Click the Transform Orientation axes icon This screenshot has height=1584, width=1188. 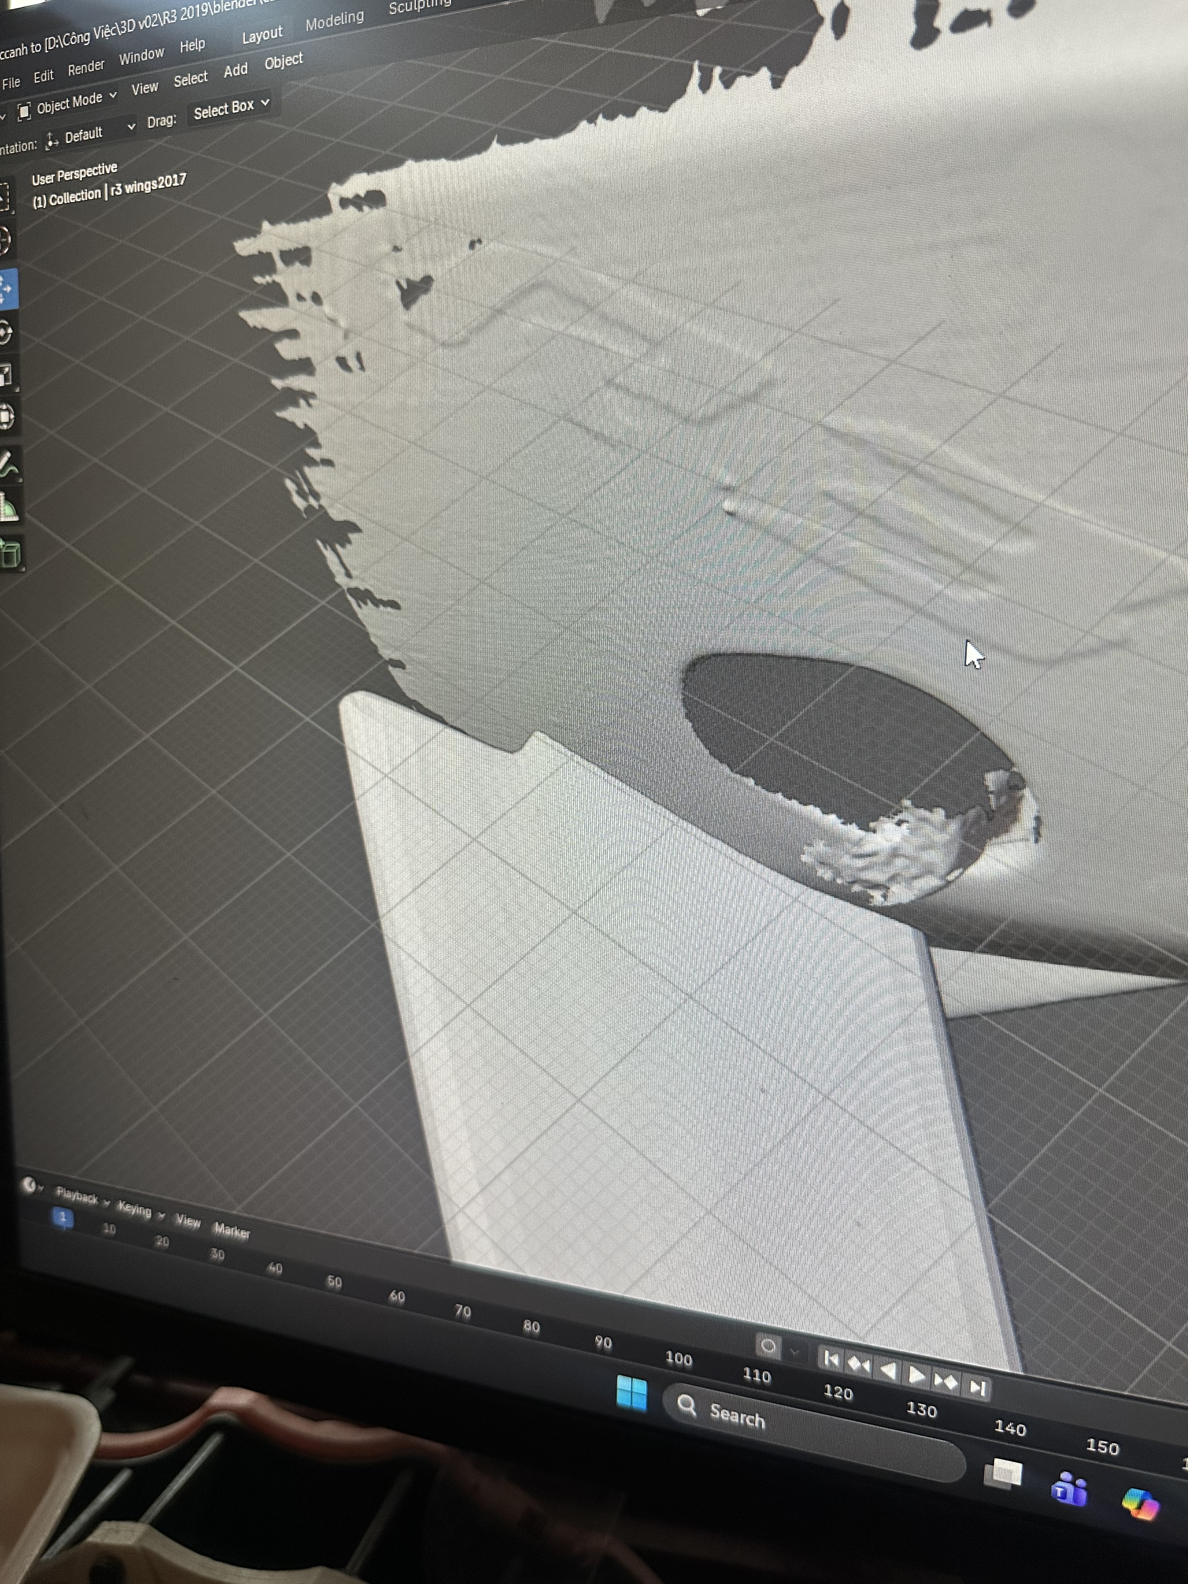(x=51, y=141)
